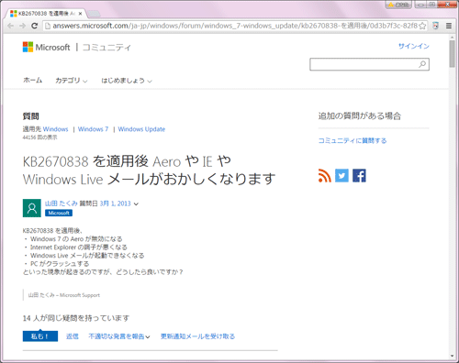Click the scrollbar up arrow
This screenshot has height=363, width=459.
pyautogui.click(x=452, y=38)
